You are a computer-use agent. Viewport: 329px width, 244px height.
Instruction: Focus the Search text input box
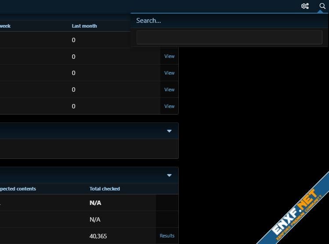(229, 37)
